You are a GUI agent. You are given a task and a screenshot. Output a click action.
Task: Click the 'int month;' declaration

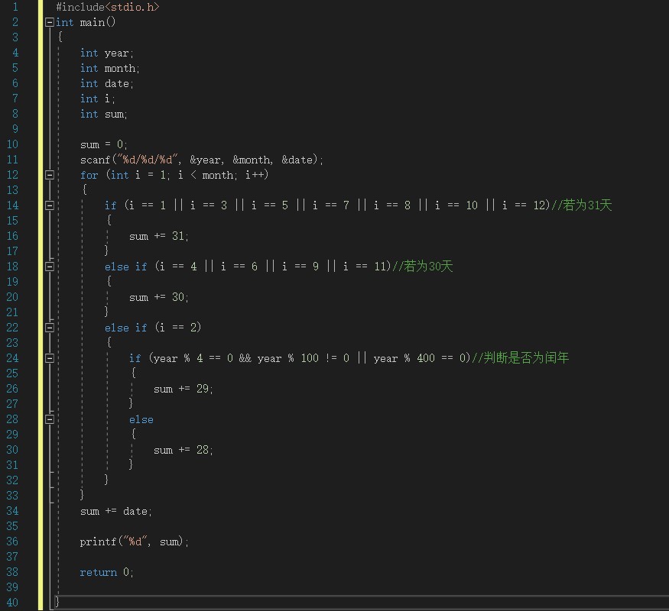coord(109,68)
